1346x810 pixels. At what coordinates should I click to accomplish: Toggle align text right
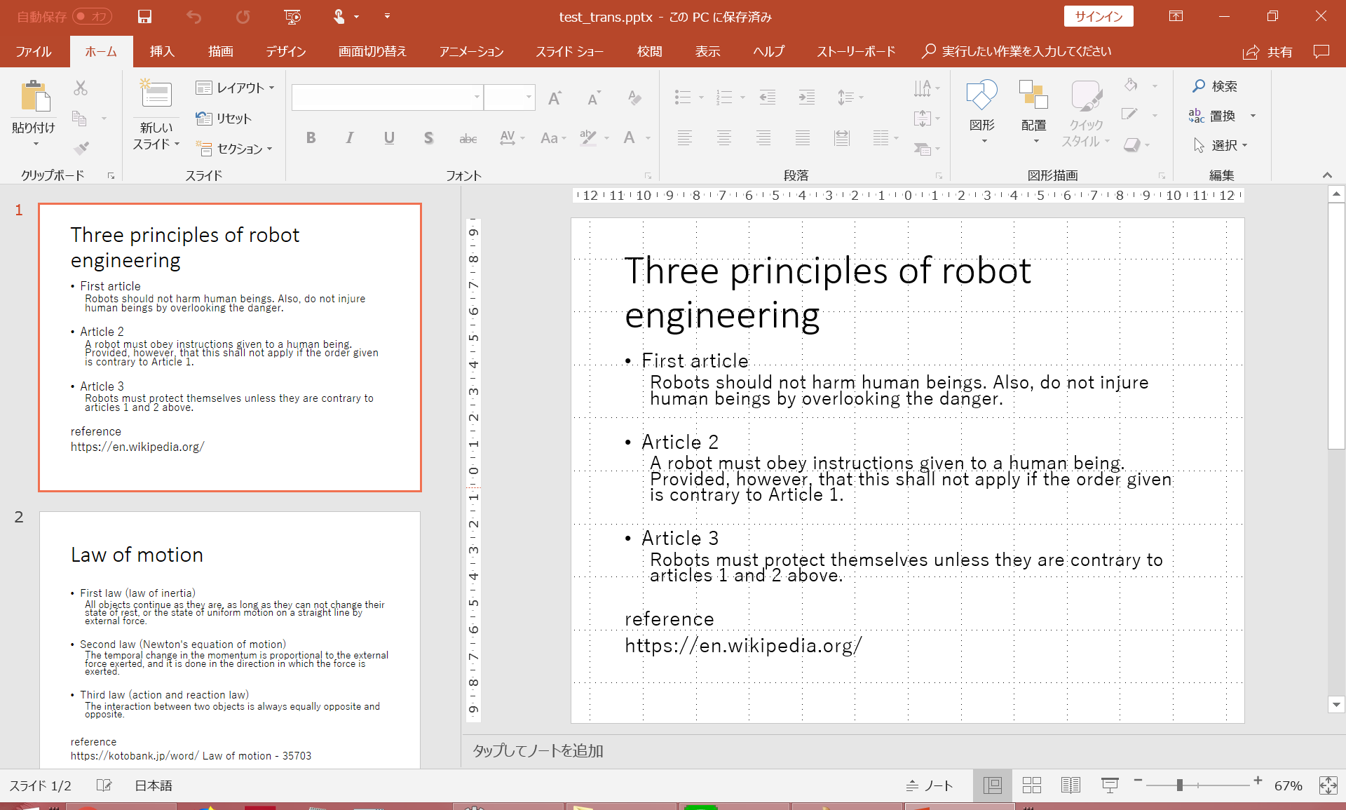click(x=763, y=137)
